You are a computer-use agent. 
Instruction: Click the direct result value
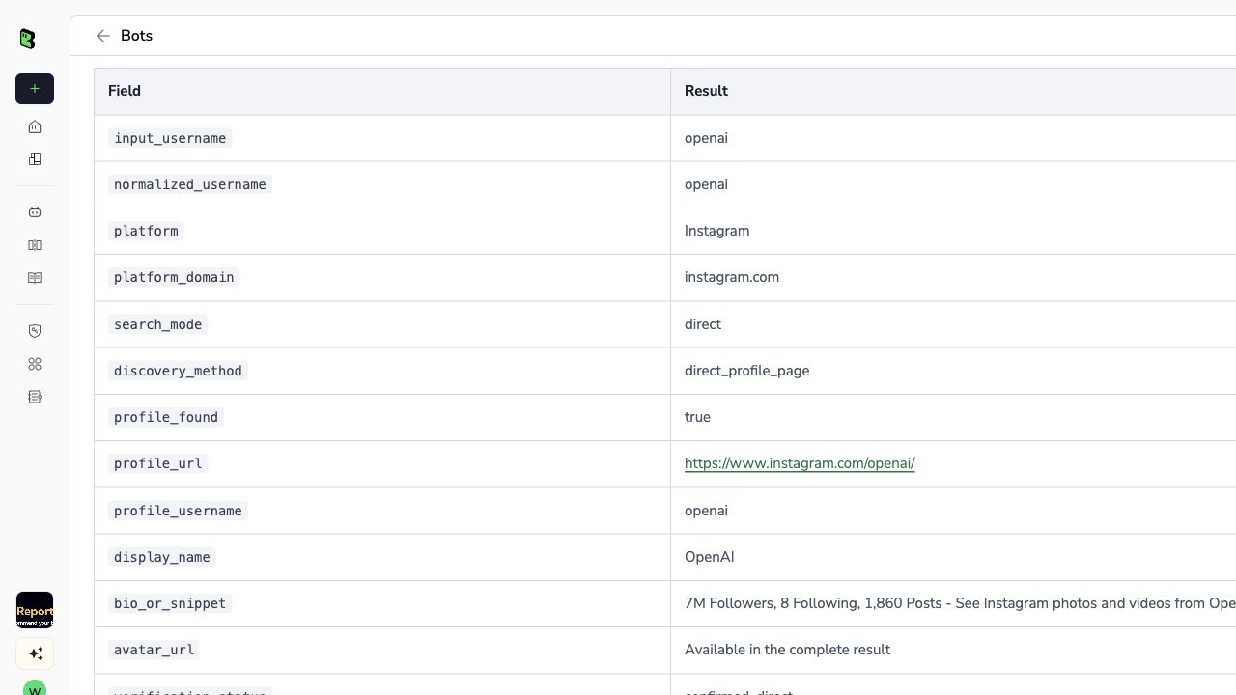click(x=703, y=324)
